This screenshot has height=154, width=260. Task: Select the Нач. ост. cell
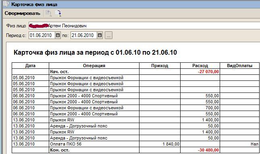(x=94, y=72)
